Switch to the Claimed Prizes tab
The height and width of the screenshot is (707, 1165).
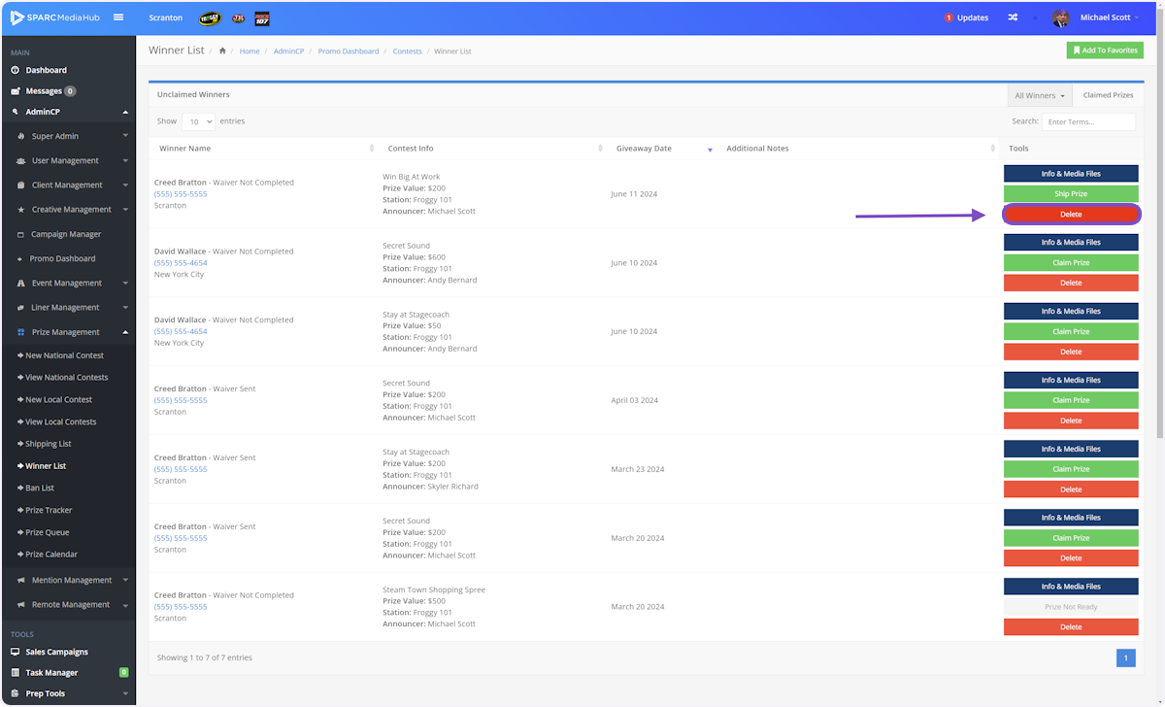pos(1108,95)
